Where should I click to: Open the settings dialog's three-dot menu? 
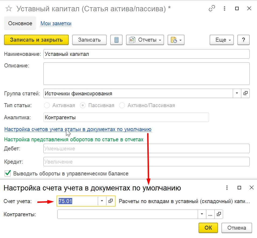click(227, 187)
